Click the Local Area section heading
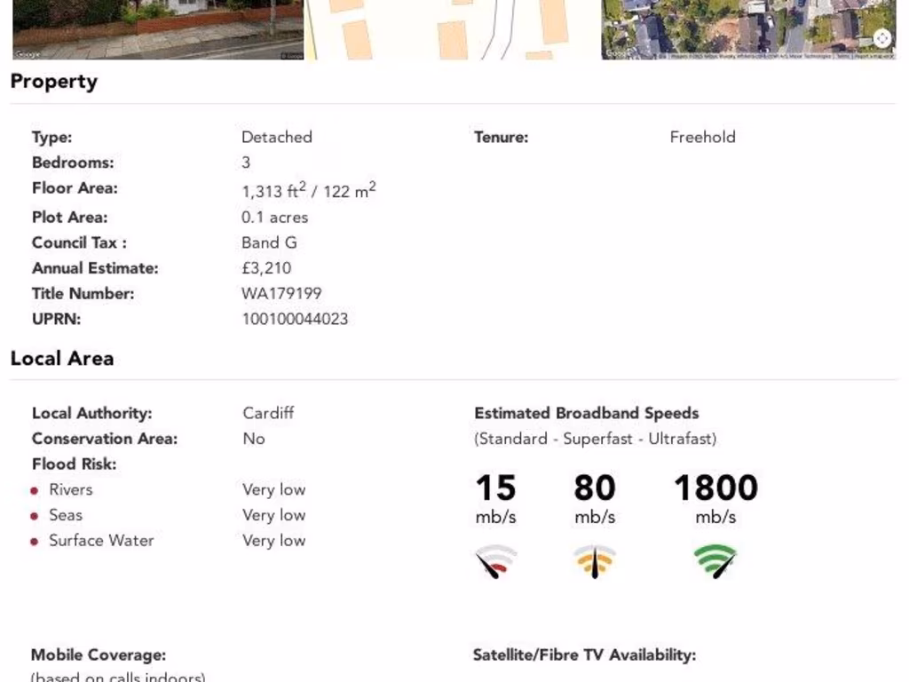The image size is (909, 682). click(62, 359)
